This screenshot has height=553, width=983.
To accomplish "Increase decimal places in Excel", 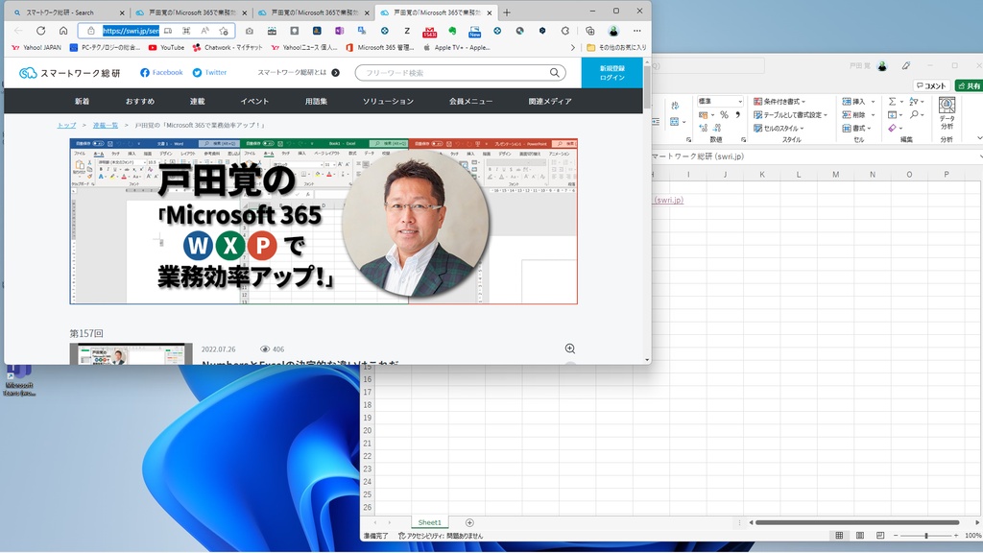I will [704, 128].
